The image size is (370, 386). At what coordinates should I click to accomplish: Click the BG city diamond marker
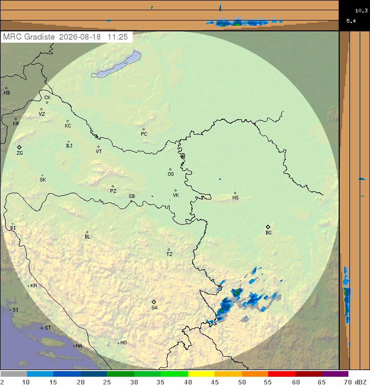click(x=268, y=227)
